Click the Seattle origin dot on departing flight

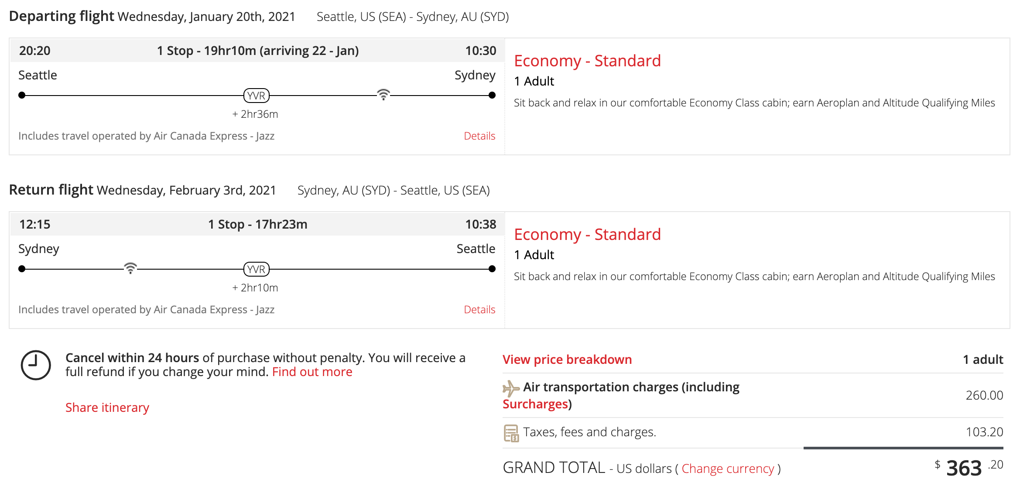click(x=22, y=95)
